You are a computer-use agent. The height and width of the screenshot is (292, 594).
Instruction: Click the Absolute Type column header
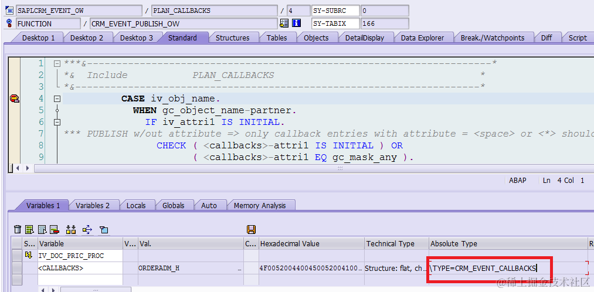click(x=508, y=243)
